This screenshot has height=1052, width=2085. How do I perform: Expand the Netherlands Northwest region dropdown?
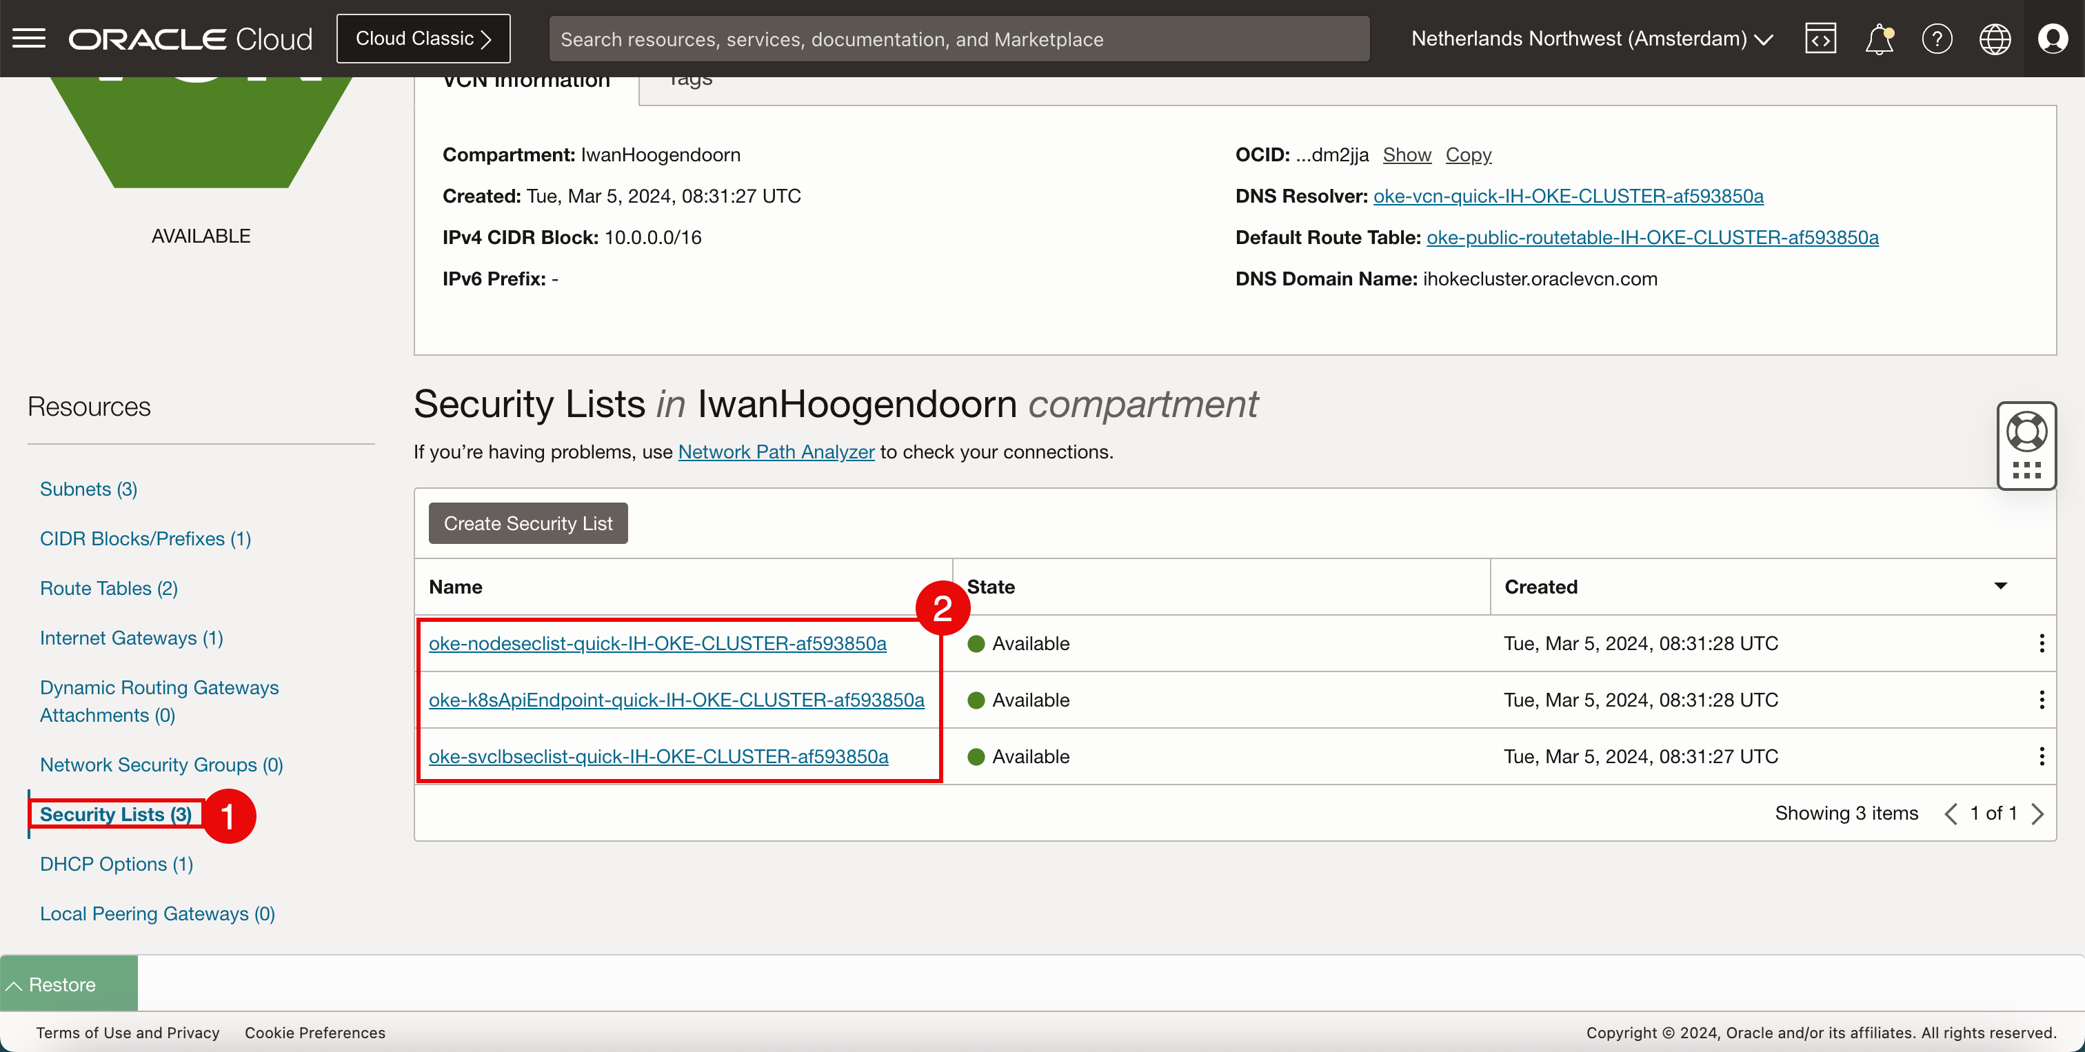(1591, 39)
